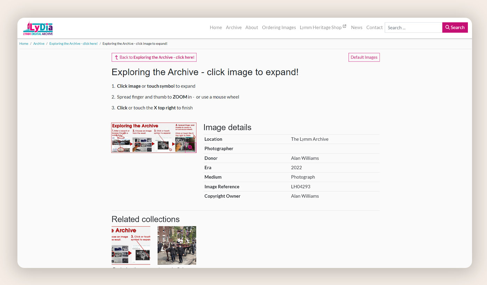Click Back to Exploring the Archive button

tap(154, 57)
